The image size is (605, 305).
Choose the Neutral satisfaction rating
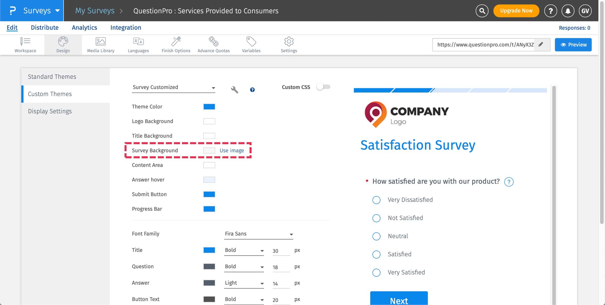(376, 236)
